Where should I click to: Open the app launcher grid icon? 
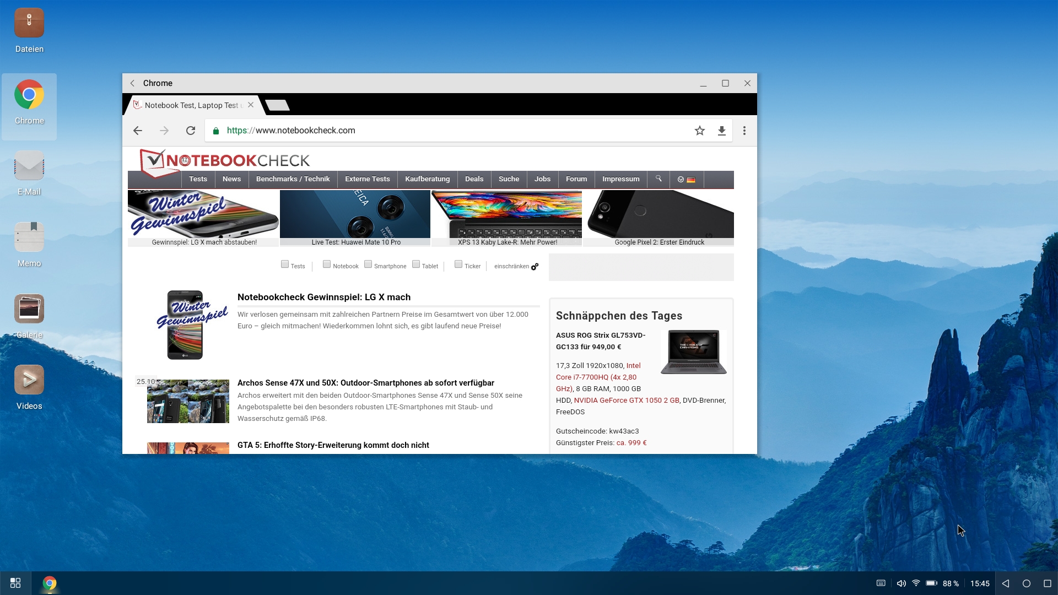point(15,583)
